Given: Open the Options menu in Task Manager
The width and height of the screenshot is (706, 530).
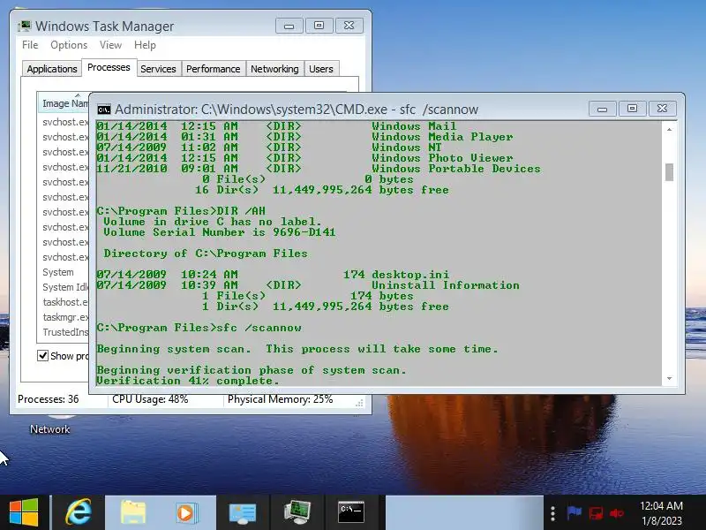Looking at the screenshot, I should (x=69, y=45).
